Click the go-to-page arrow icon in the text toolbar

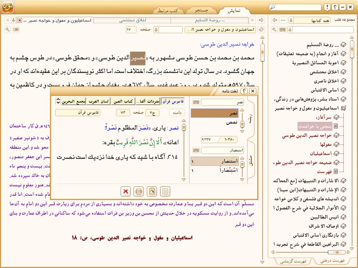pyautogui.click(x=16, y=29)
